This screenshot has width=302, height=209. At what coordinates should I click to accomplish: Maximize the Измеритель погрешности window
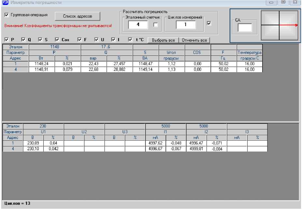click(x=283, y=3)
